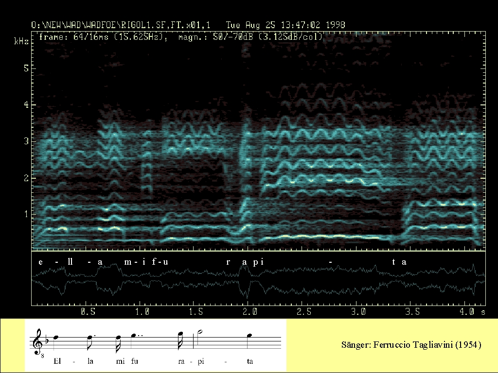This screenshot has width=498, height=373.
Task: Click the sixteenth note above 'ra'
Action: (180, 337)
